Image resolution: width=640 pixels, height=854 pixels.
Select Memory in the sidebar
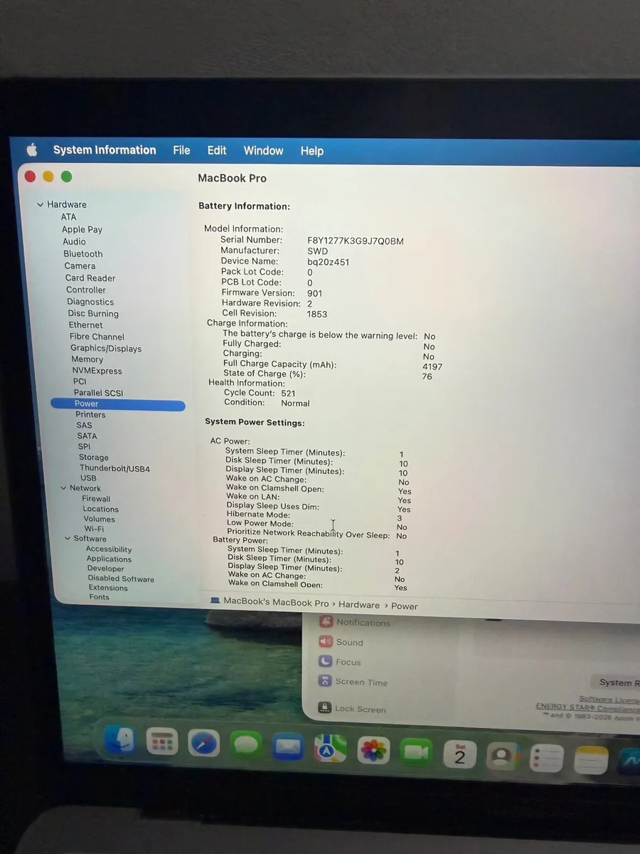coord(87,359)
